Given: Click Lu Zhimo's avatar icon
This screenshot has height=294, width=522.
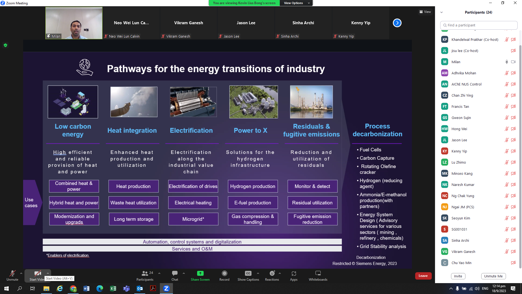Looking at the screenshot, I should coord(445,162).
